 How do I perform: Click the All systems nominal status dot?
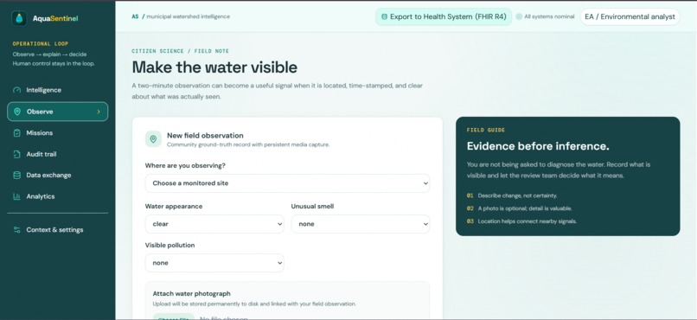[519, 17]
